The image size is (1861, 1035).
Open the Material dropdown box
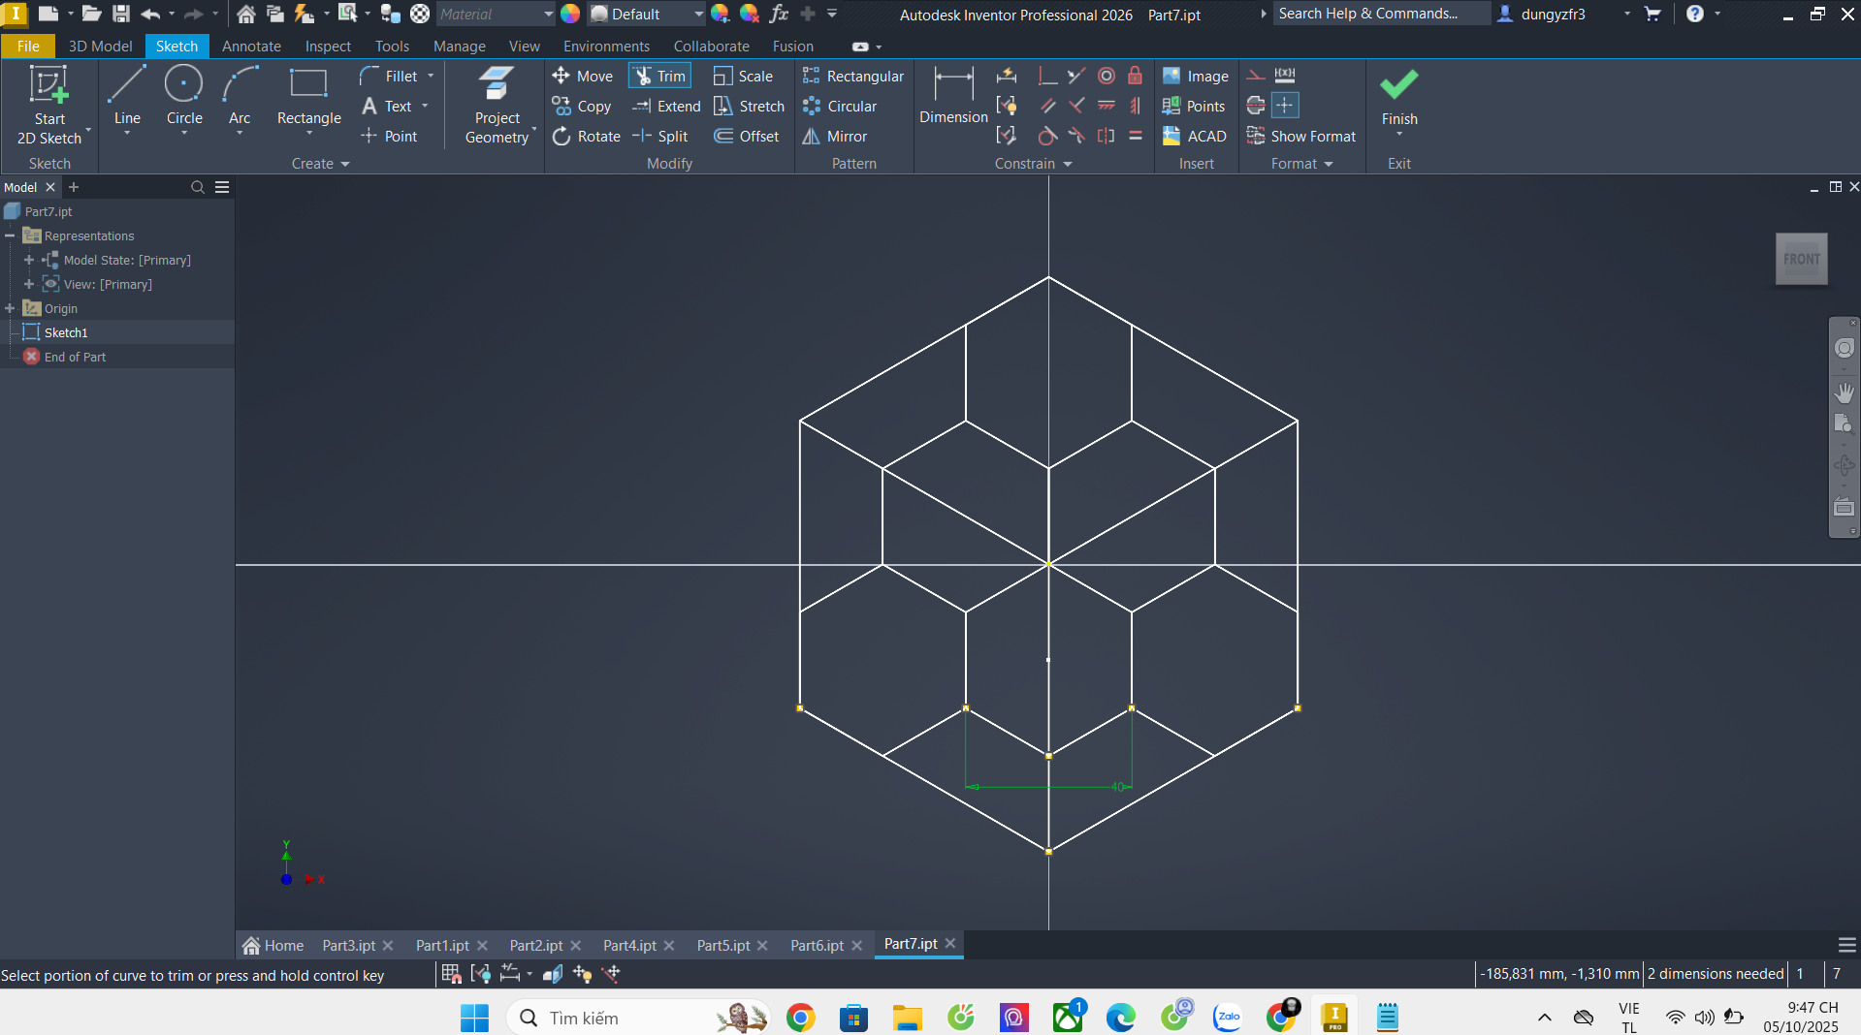[495, 15]
